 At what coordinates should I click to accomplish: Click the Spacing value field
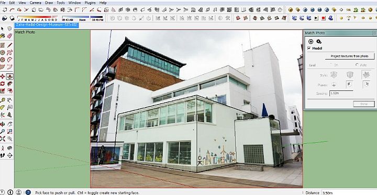click(x=341, y=93)
